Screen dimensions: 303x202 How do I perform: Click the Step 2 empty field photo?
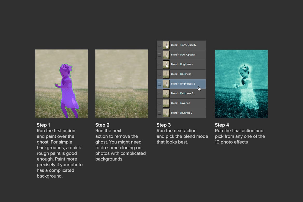pyautogui.click(x=122, y=83)
